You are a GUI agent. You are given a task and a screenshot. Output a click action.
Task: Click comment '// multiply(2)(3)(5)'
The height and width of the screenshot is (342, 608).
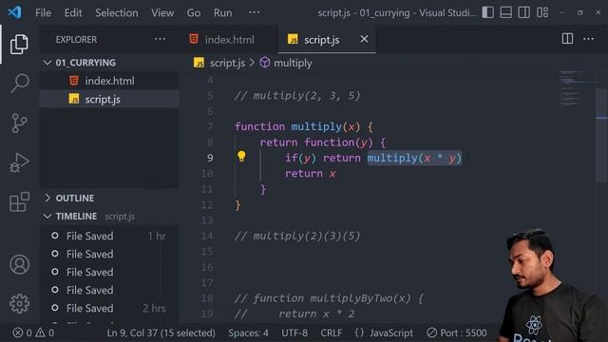pos(297,236)
